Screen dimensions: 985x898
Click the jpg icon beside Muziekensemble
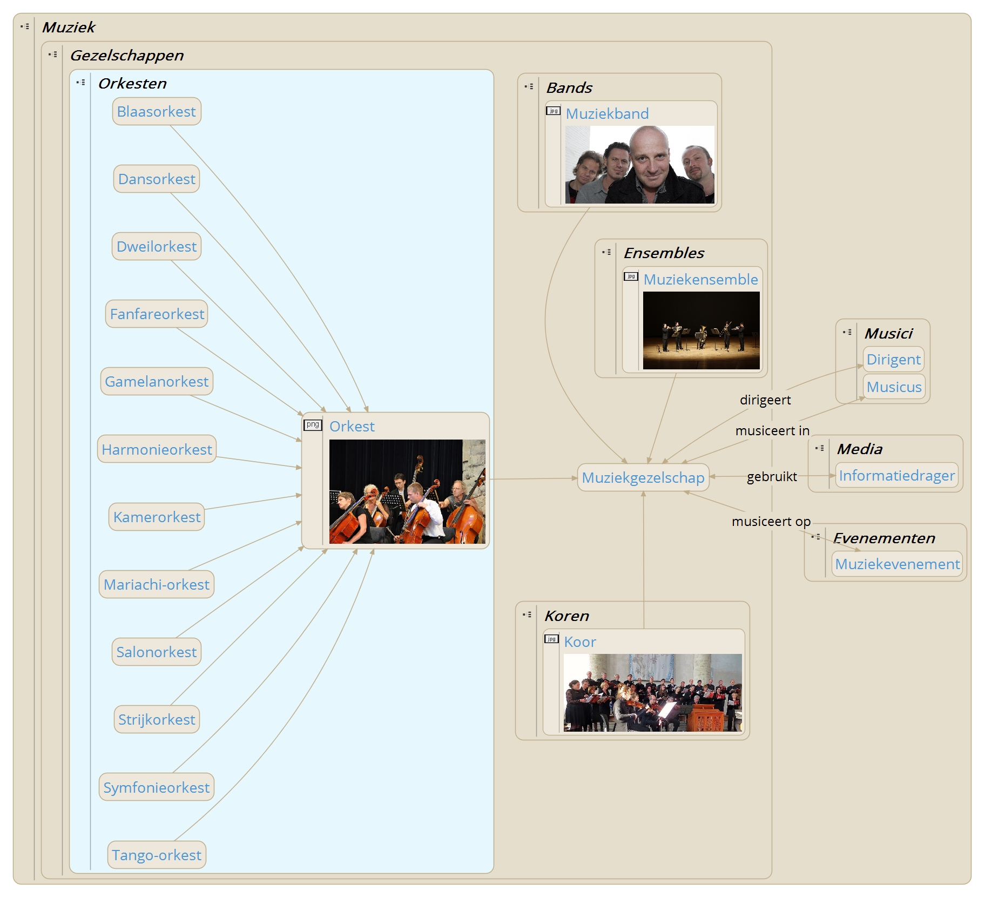631,276
